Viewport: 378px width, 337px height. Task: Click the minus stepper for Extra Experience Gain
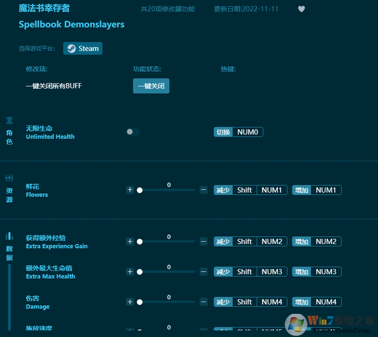point(203,241)
